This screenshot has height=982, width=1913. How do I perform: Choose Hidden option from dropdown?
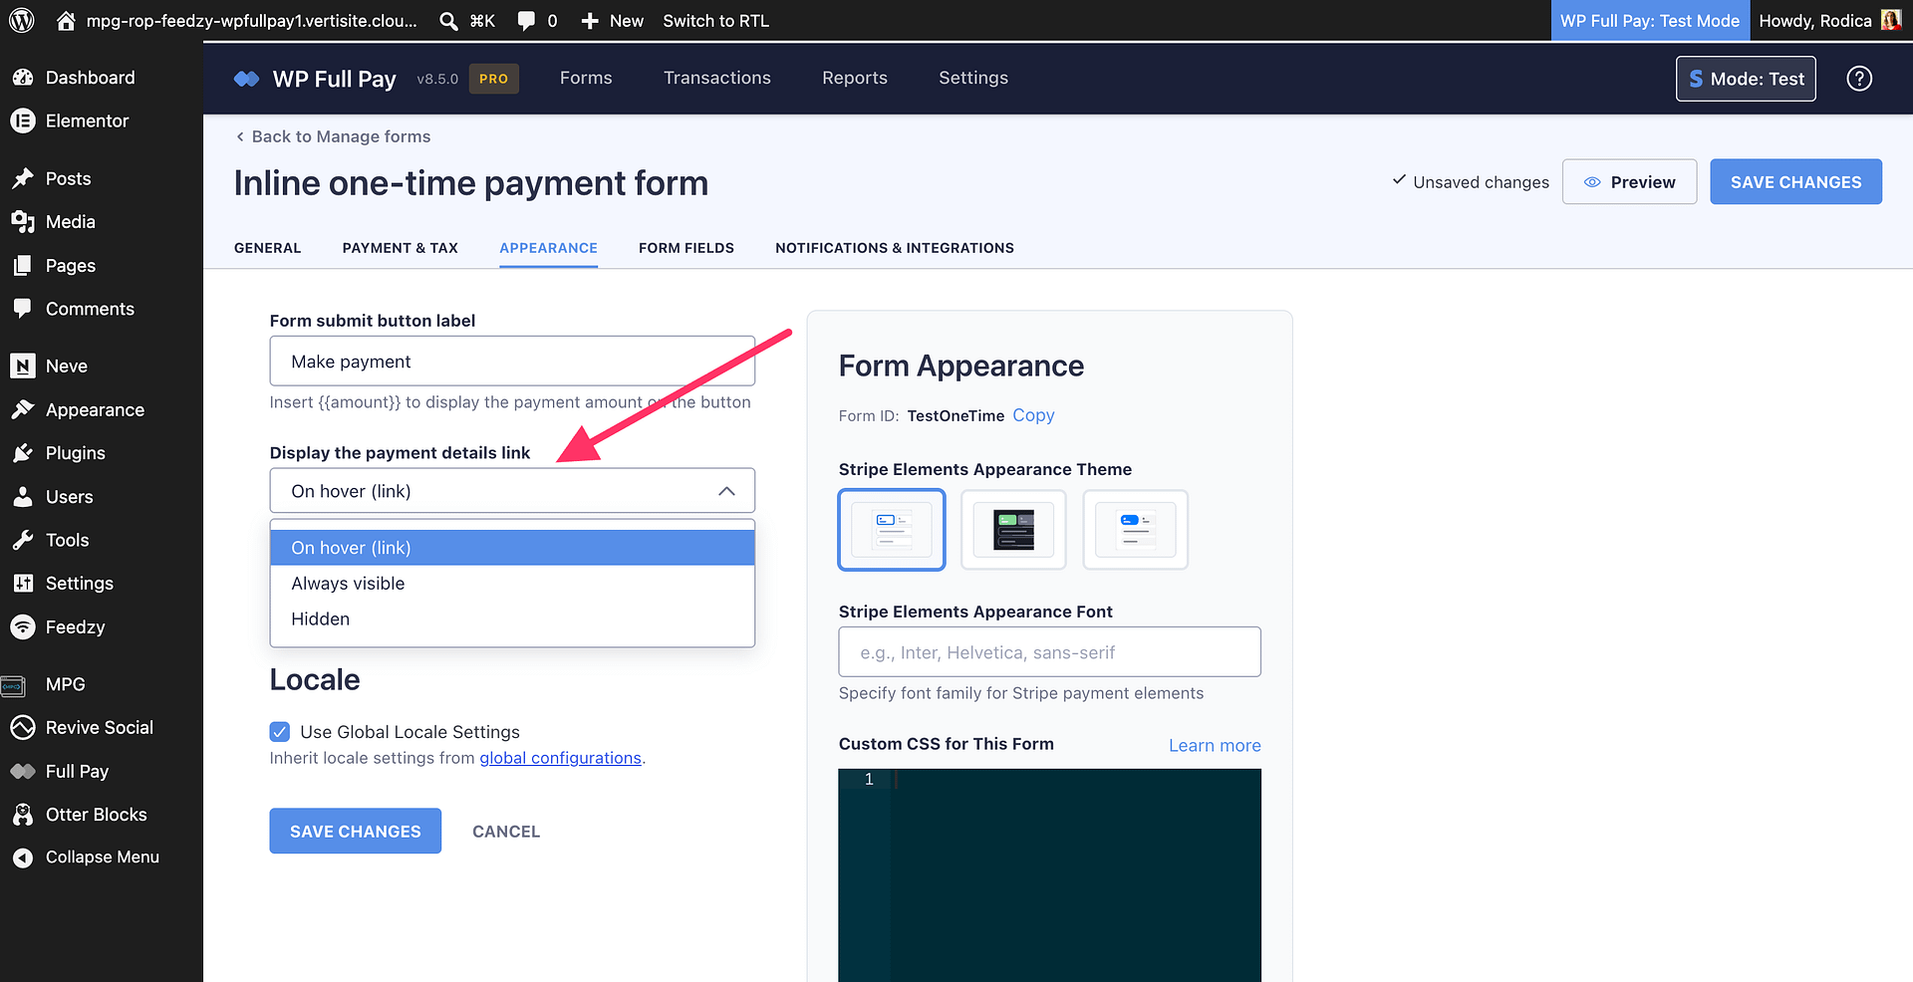(x=512, y=618)
